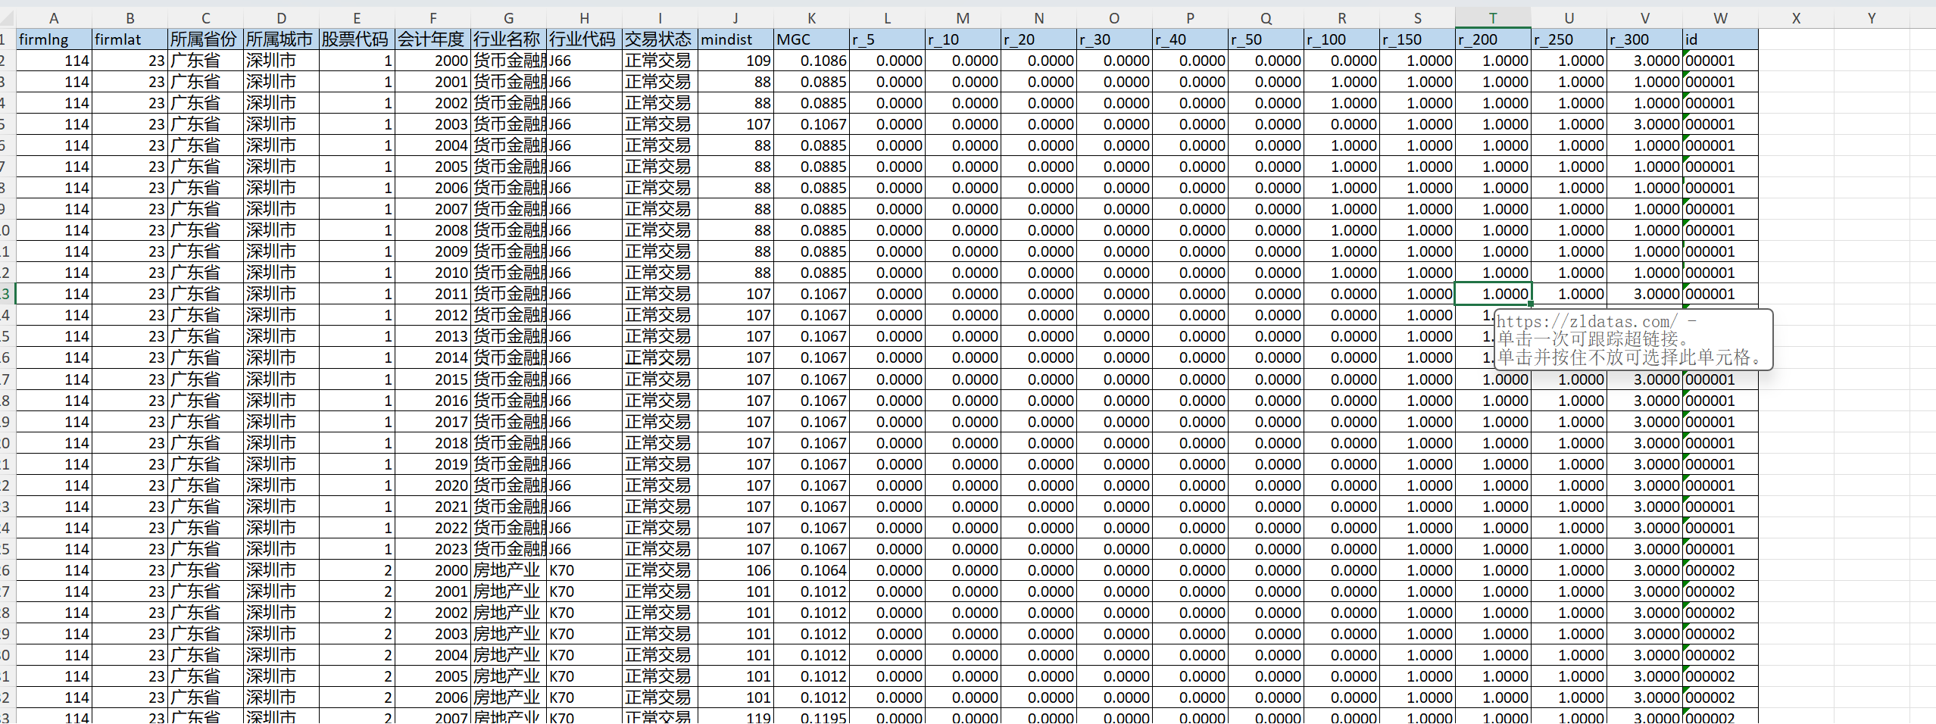The image size is (1936, 724).
Task: Click year 2011 cell for stock code 1
Action: coord(432,294)
